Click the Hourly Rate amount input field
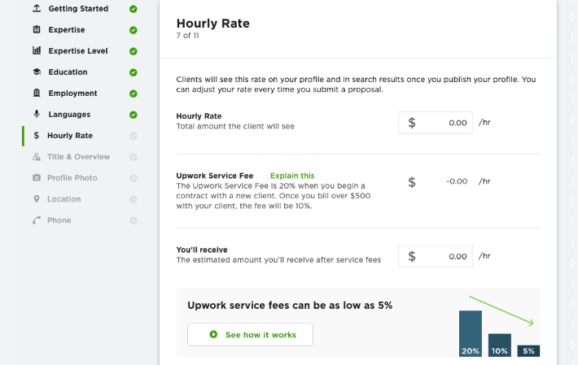The image size is (578, 365). point(436,123)
